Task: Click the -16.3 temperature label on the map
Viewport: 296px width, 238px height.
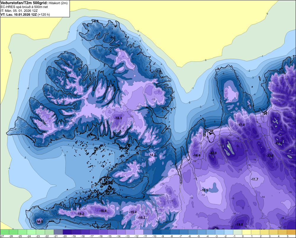Action: pos(118,118)
